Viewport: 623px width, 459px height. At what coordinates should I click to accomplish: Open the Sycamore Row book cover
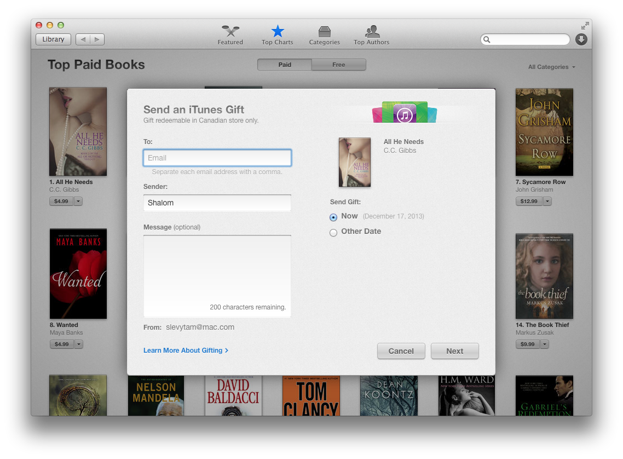coord(544,132)
